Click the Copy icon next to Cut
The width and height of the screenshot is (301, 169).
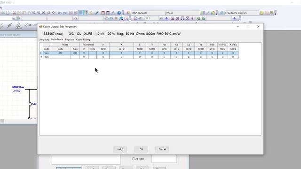click(x=19, y=13)
